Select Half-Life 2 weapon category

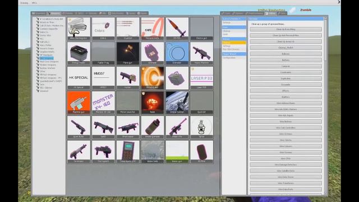tap(44, 42)
